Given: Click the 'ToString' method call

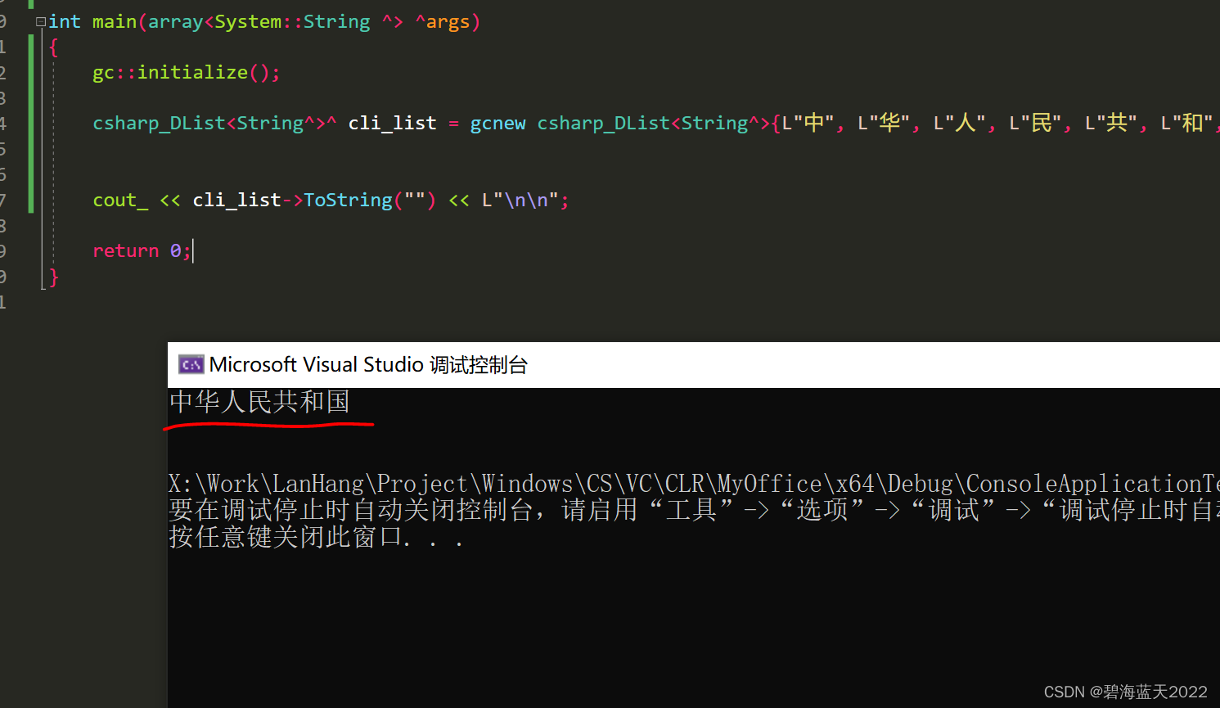Looking at the screenshot, I should coord(348,201).
